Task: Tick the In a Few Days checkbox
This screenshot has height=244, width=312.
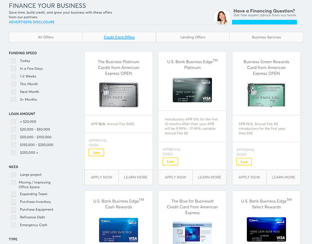Action: 13,69
